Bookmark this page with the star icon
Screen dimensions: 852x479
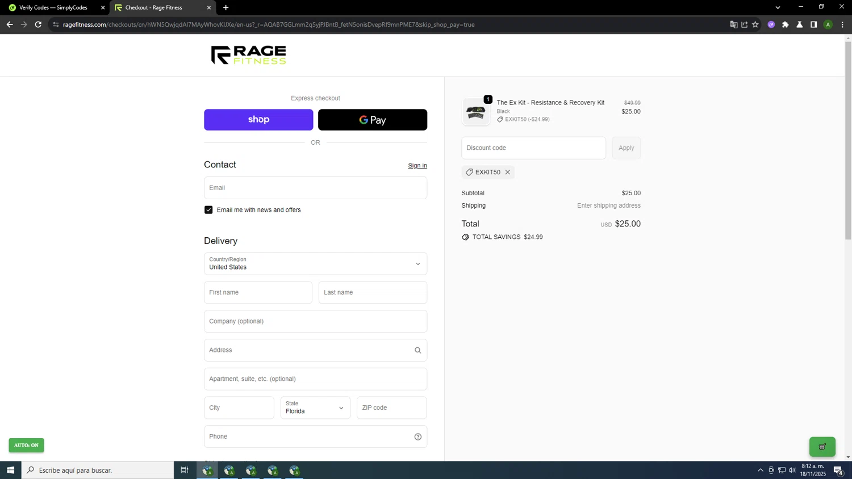(755, 24)
